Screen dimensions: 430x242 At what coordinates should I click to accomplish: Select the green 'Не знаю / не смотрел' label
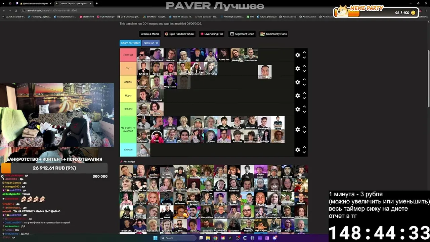[x=128, y=129]
